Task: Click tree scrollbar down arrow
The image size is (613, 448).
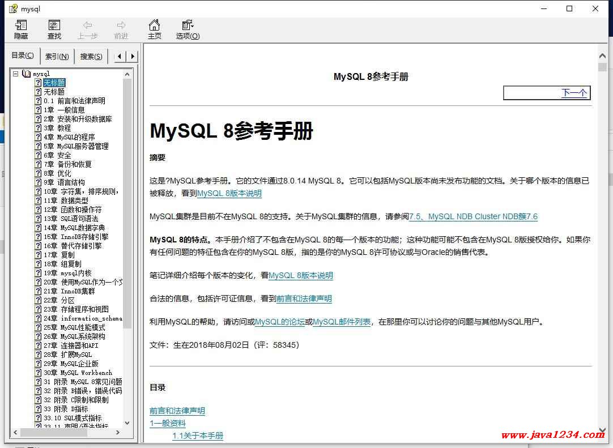Action: click(127, 423)
